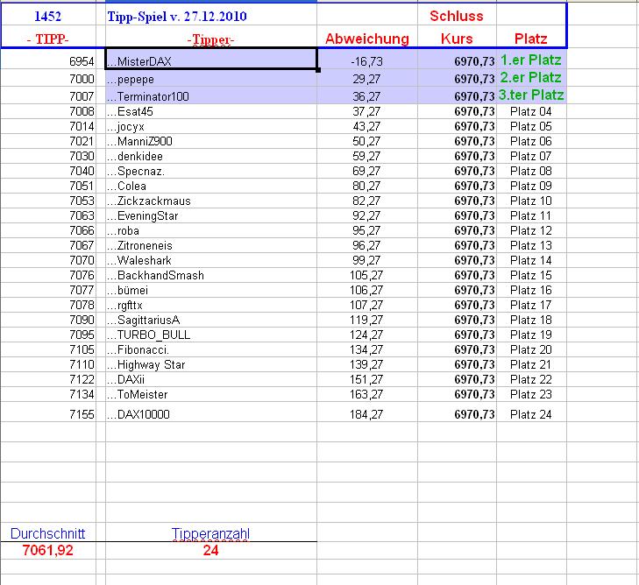This screenshot has width=639, height=585.
Task: Select the 2.er Platz cell
Action: (x=531, y=79)
